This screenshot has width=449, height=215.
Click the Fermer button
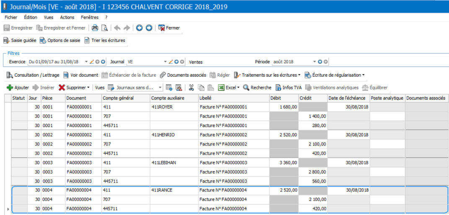169,28
